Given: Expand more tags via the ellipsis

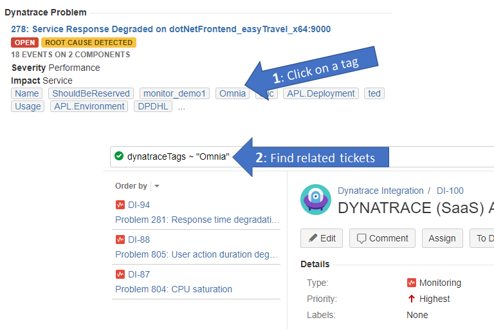Looking at the screenshot, I should tap(181, 108).
